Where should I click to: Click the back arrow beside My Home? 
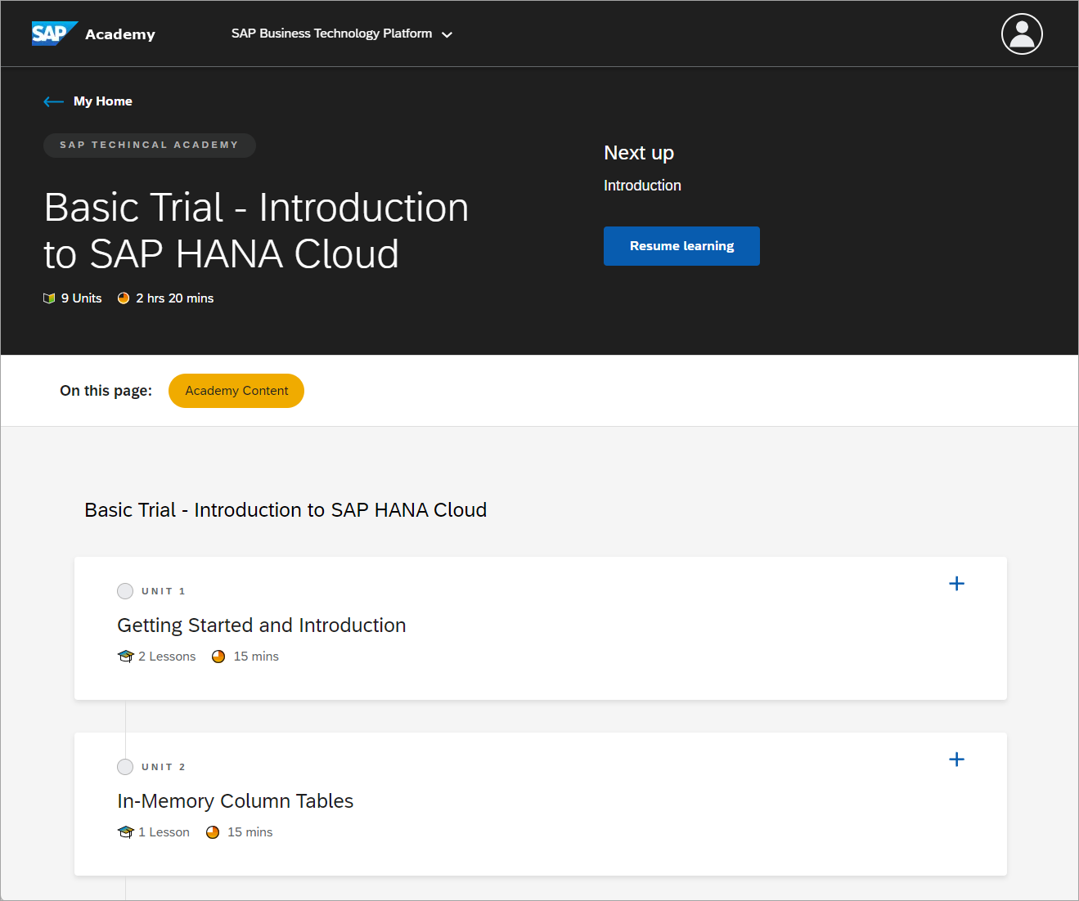(x=53, y=101)
